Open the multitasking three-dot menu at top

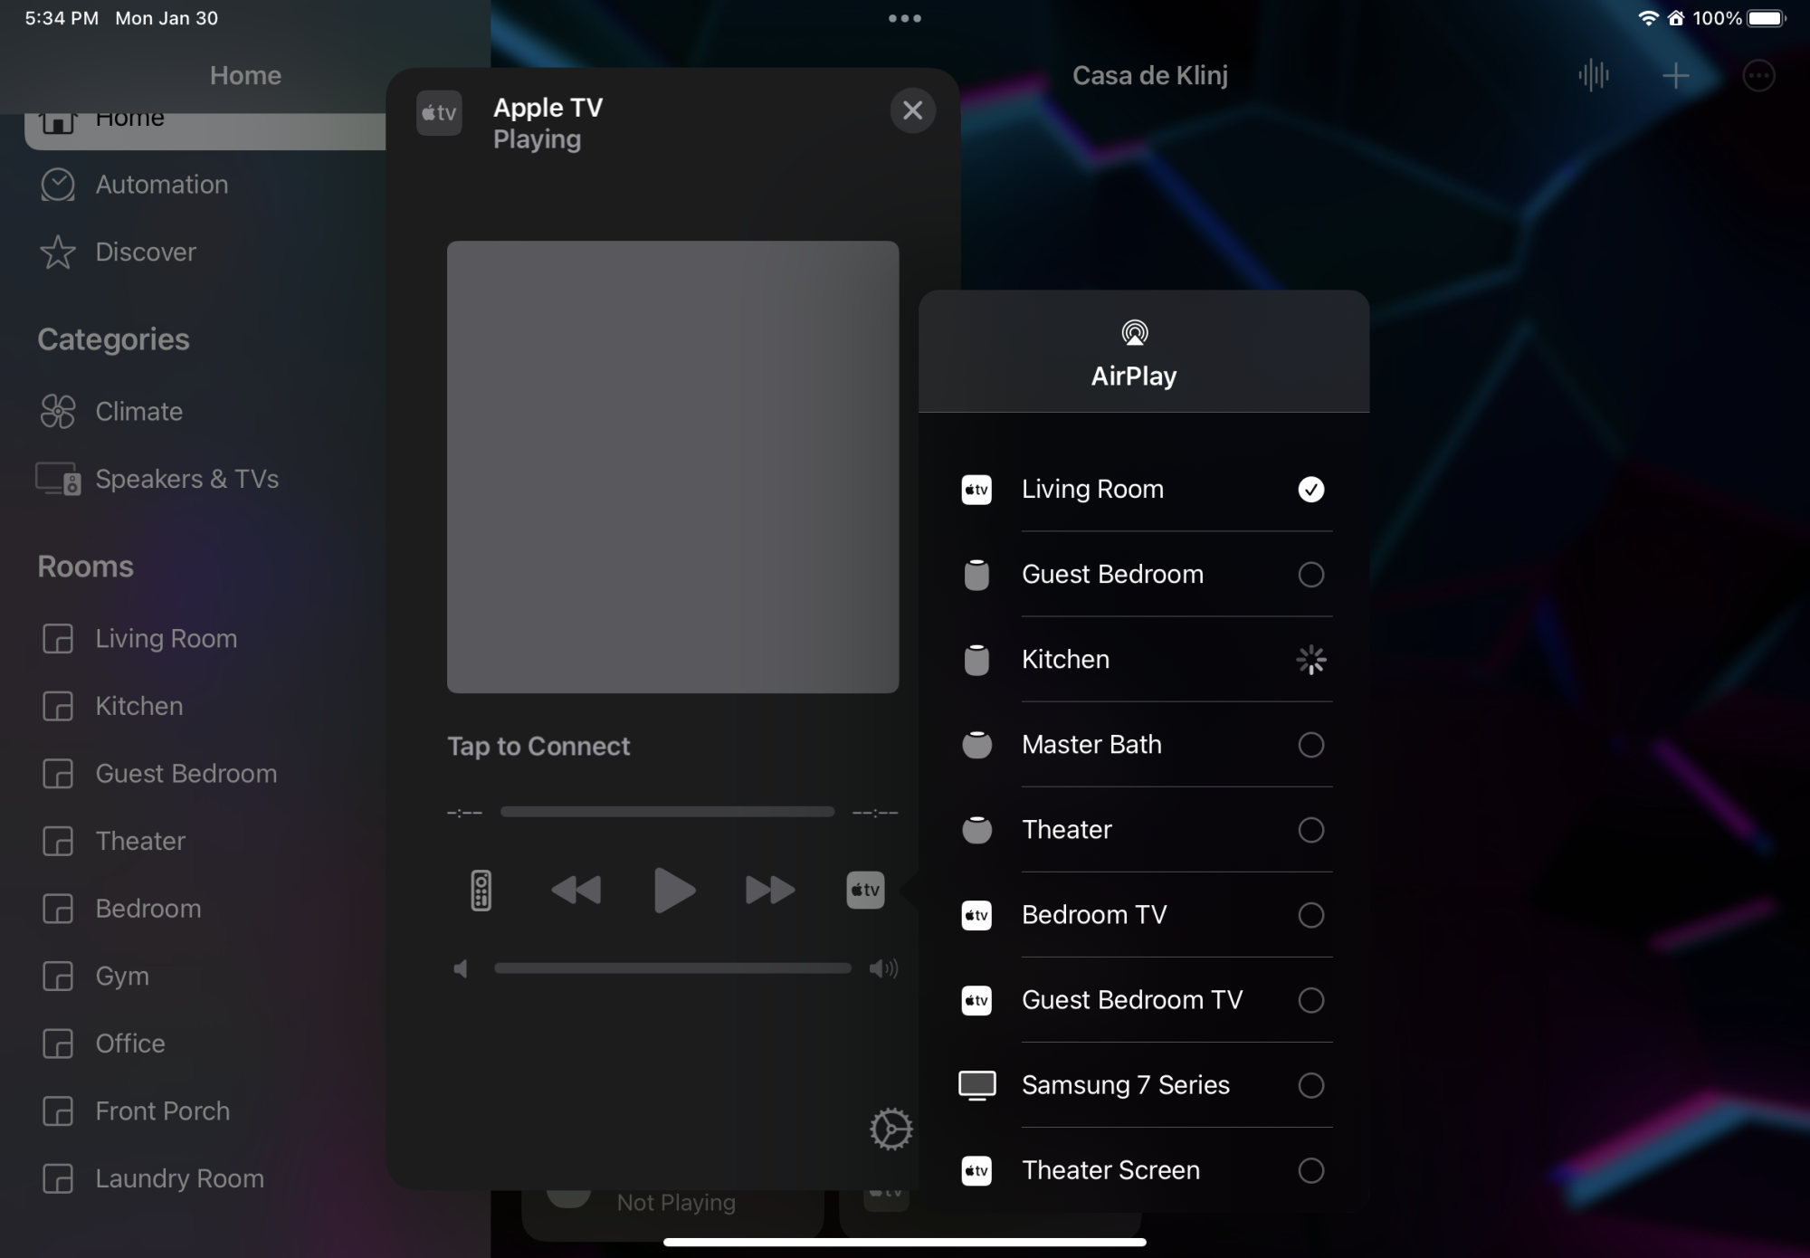tap(904, 18)
